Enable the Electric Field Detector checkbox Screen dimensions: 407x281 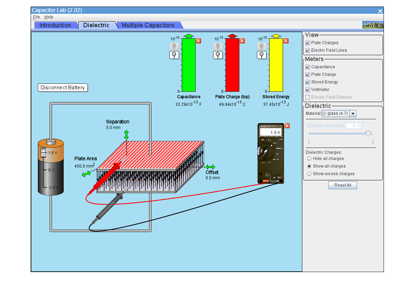pos(308,97)
